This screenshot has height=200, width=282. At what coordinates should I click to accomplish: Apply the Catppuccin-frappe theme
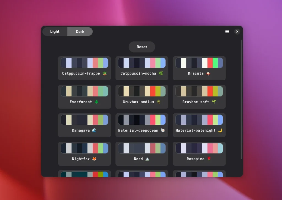(x=84, y=68)
